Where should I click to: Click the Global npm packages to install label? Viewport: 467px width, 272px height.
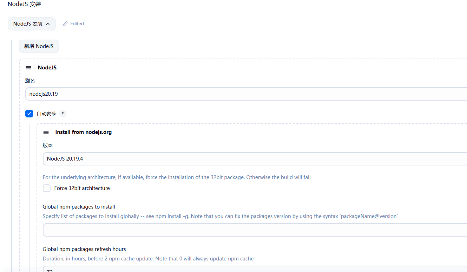[x=79, y=207]
